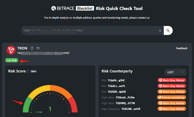Click Black-Gray Market tag for TQHWfj...GT7N
The height and width of the screenshot is (117, 194).
[x=172, y=103]
